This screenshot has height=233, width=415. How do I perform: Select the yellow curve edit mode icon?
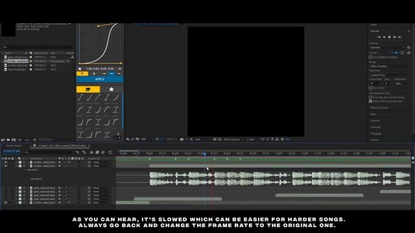click(82, 73)
